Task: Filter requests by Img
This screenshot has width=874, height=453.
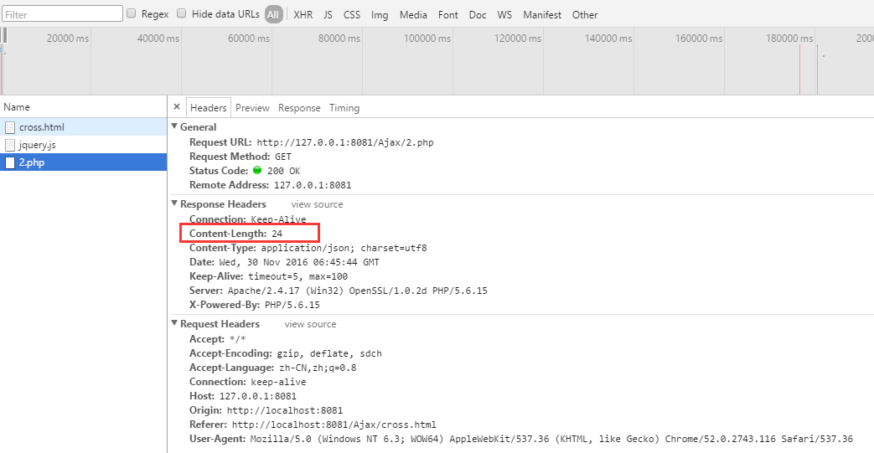Action: [380, 15]
